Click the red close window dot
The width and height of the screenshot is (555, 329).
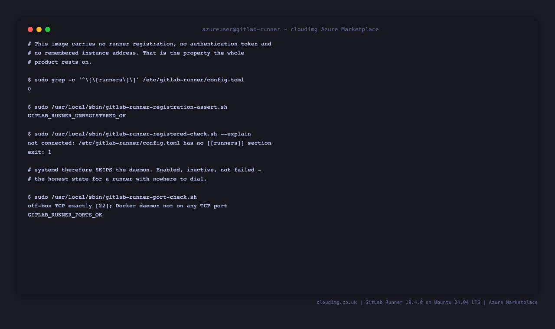pos(30,29)
